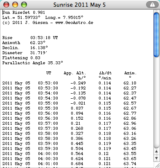
Task: Click the h/° units label
Action: (82, 78)
